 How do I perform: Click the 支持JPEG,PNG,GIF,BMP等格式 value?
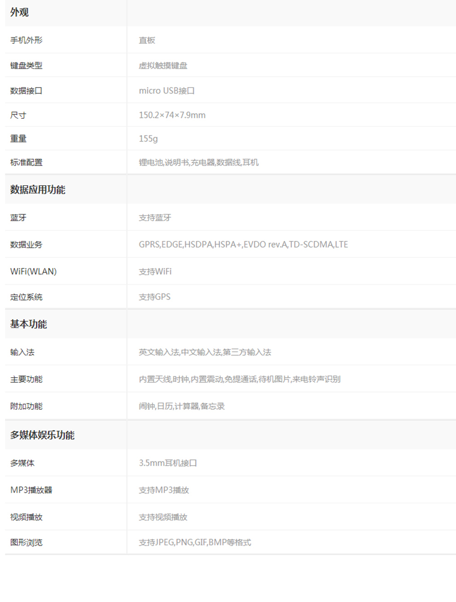point(195,543)
